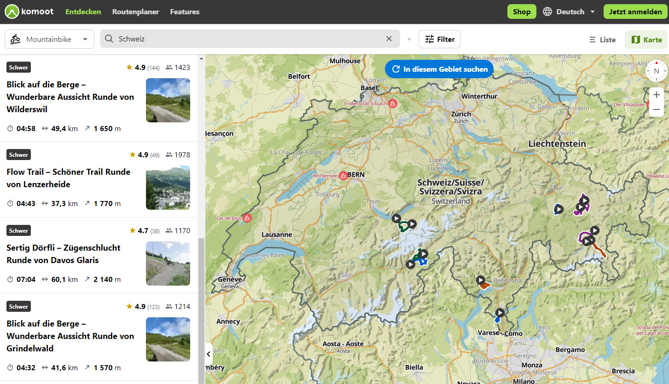The image size is (669, 384).
Task: Open the Entdecken menu
Action: (x=83, y=12)
